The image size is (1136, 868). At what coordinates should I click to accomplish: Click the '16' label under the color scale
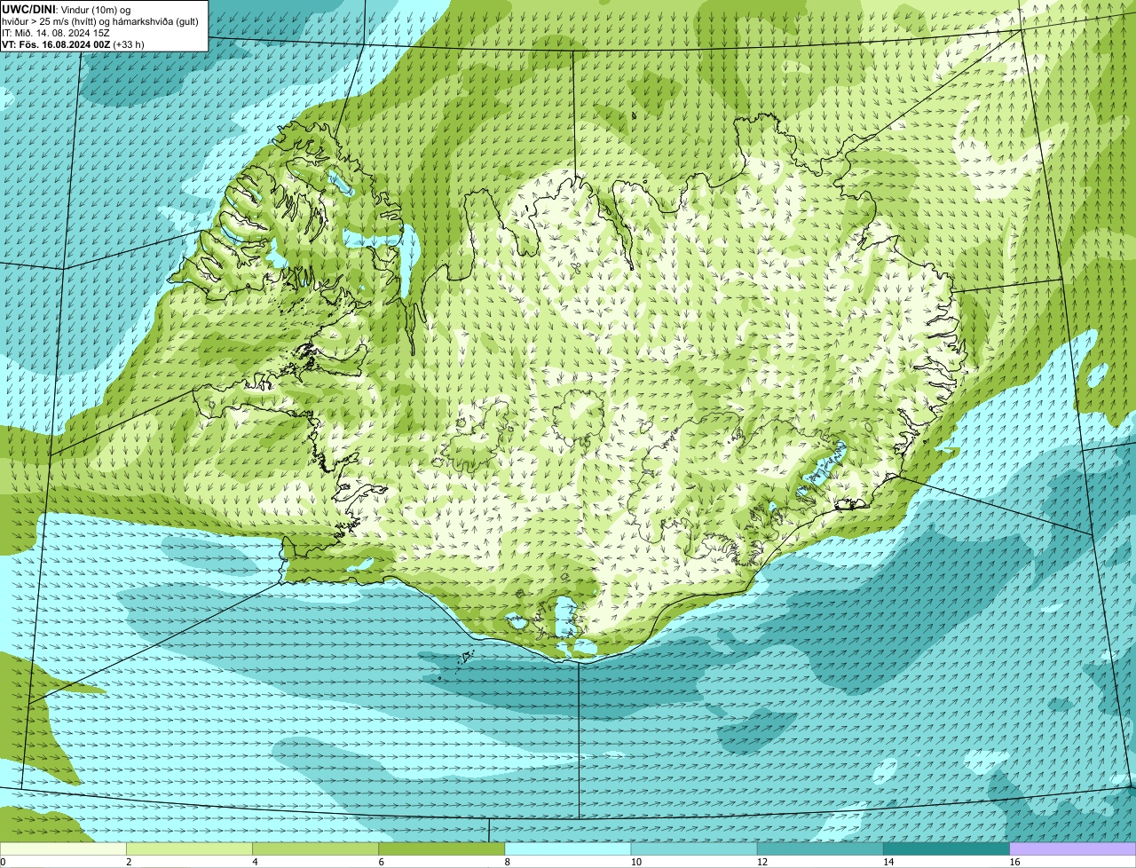click(x=1014, y=862)
